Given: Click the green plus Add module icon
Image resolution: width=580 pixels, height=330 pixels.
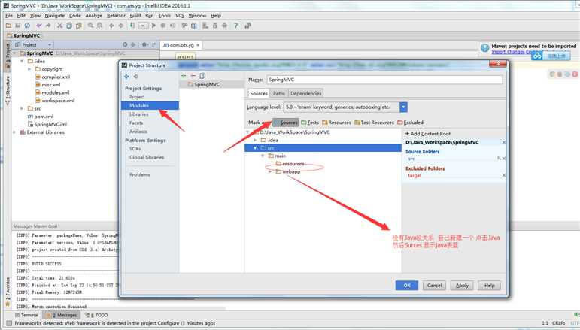Looking at the screenshot, I should (x=184, y=76).
